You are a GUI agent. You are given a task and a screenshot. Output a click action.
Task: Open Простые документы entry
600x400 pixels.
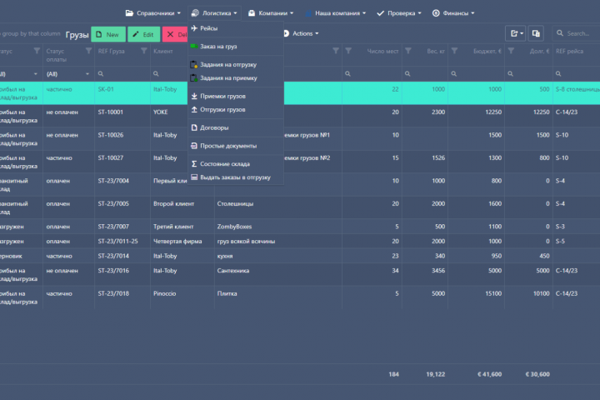(x=236, y=146)
